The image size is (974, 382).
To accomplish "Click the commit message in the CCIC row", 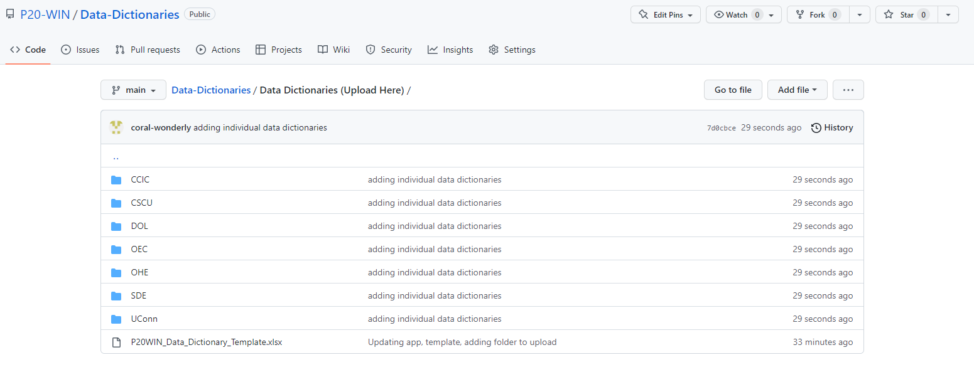I will tap(435, 179).
